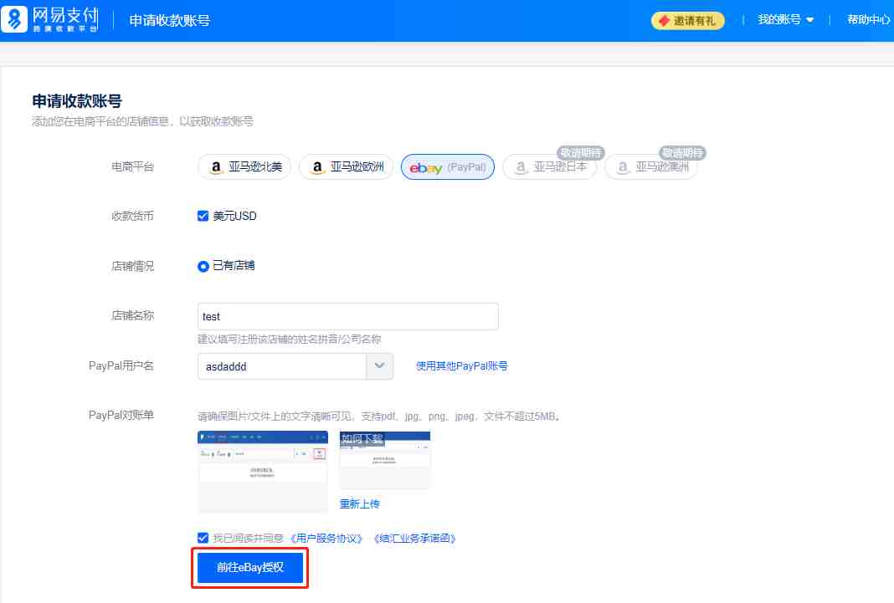Open the 帮助中心 help center

click(x=868, y=20)
